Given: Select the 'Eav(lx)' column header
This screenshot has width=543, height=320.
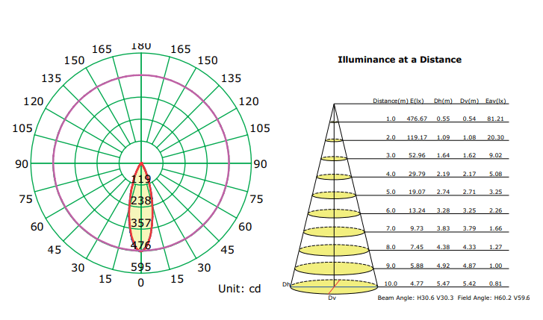Looking at the screenshot, I should [x=495, y=101].
